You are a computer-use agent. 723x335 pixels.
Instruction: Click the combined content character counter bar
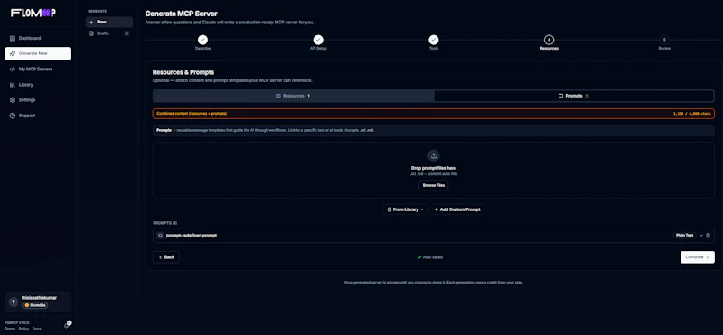tap(434, 114)
